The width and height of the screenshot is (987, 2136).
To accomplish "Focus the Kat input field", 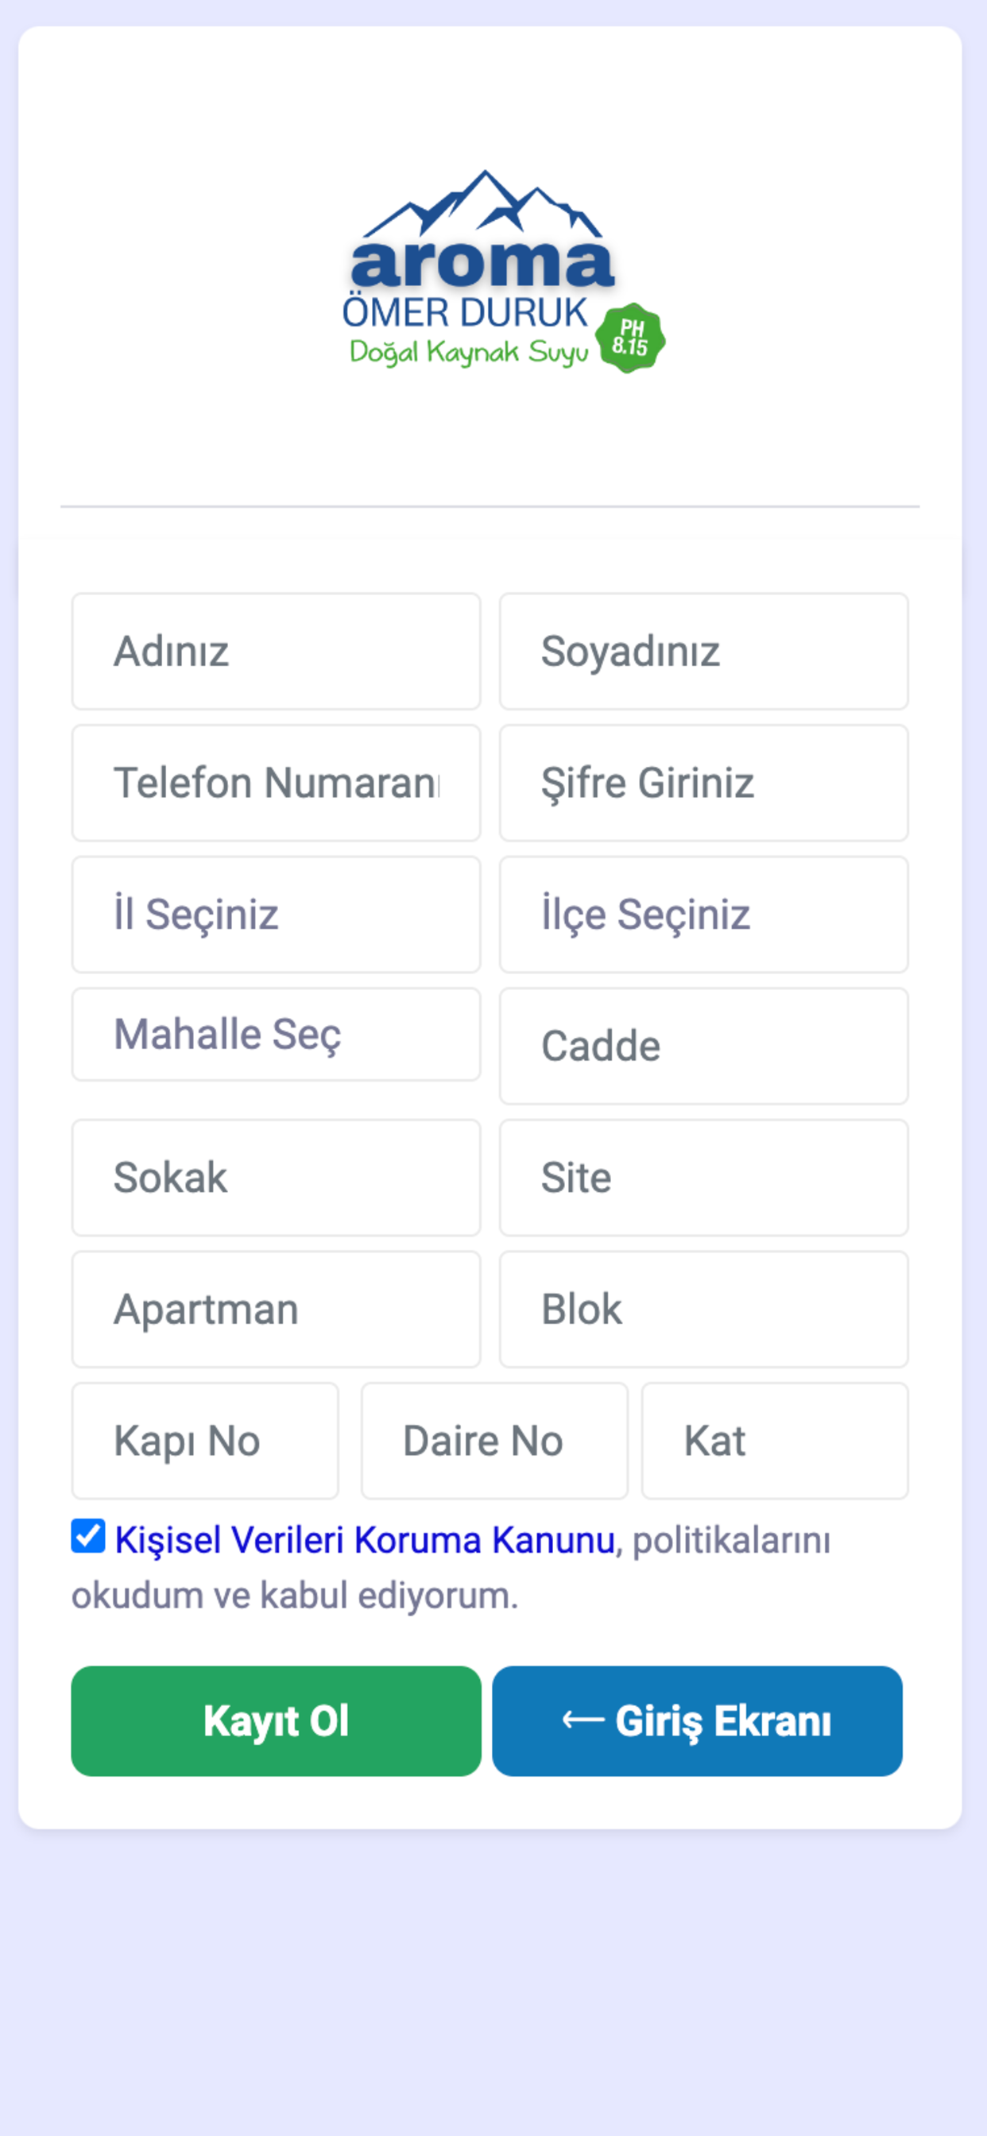I will [775, 1441].
